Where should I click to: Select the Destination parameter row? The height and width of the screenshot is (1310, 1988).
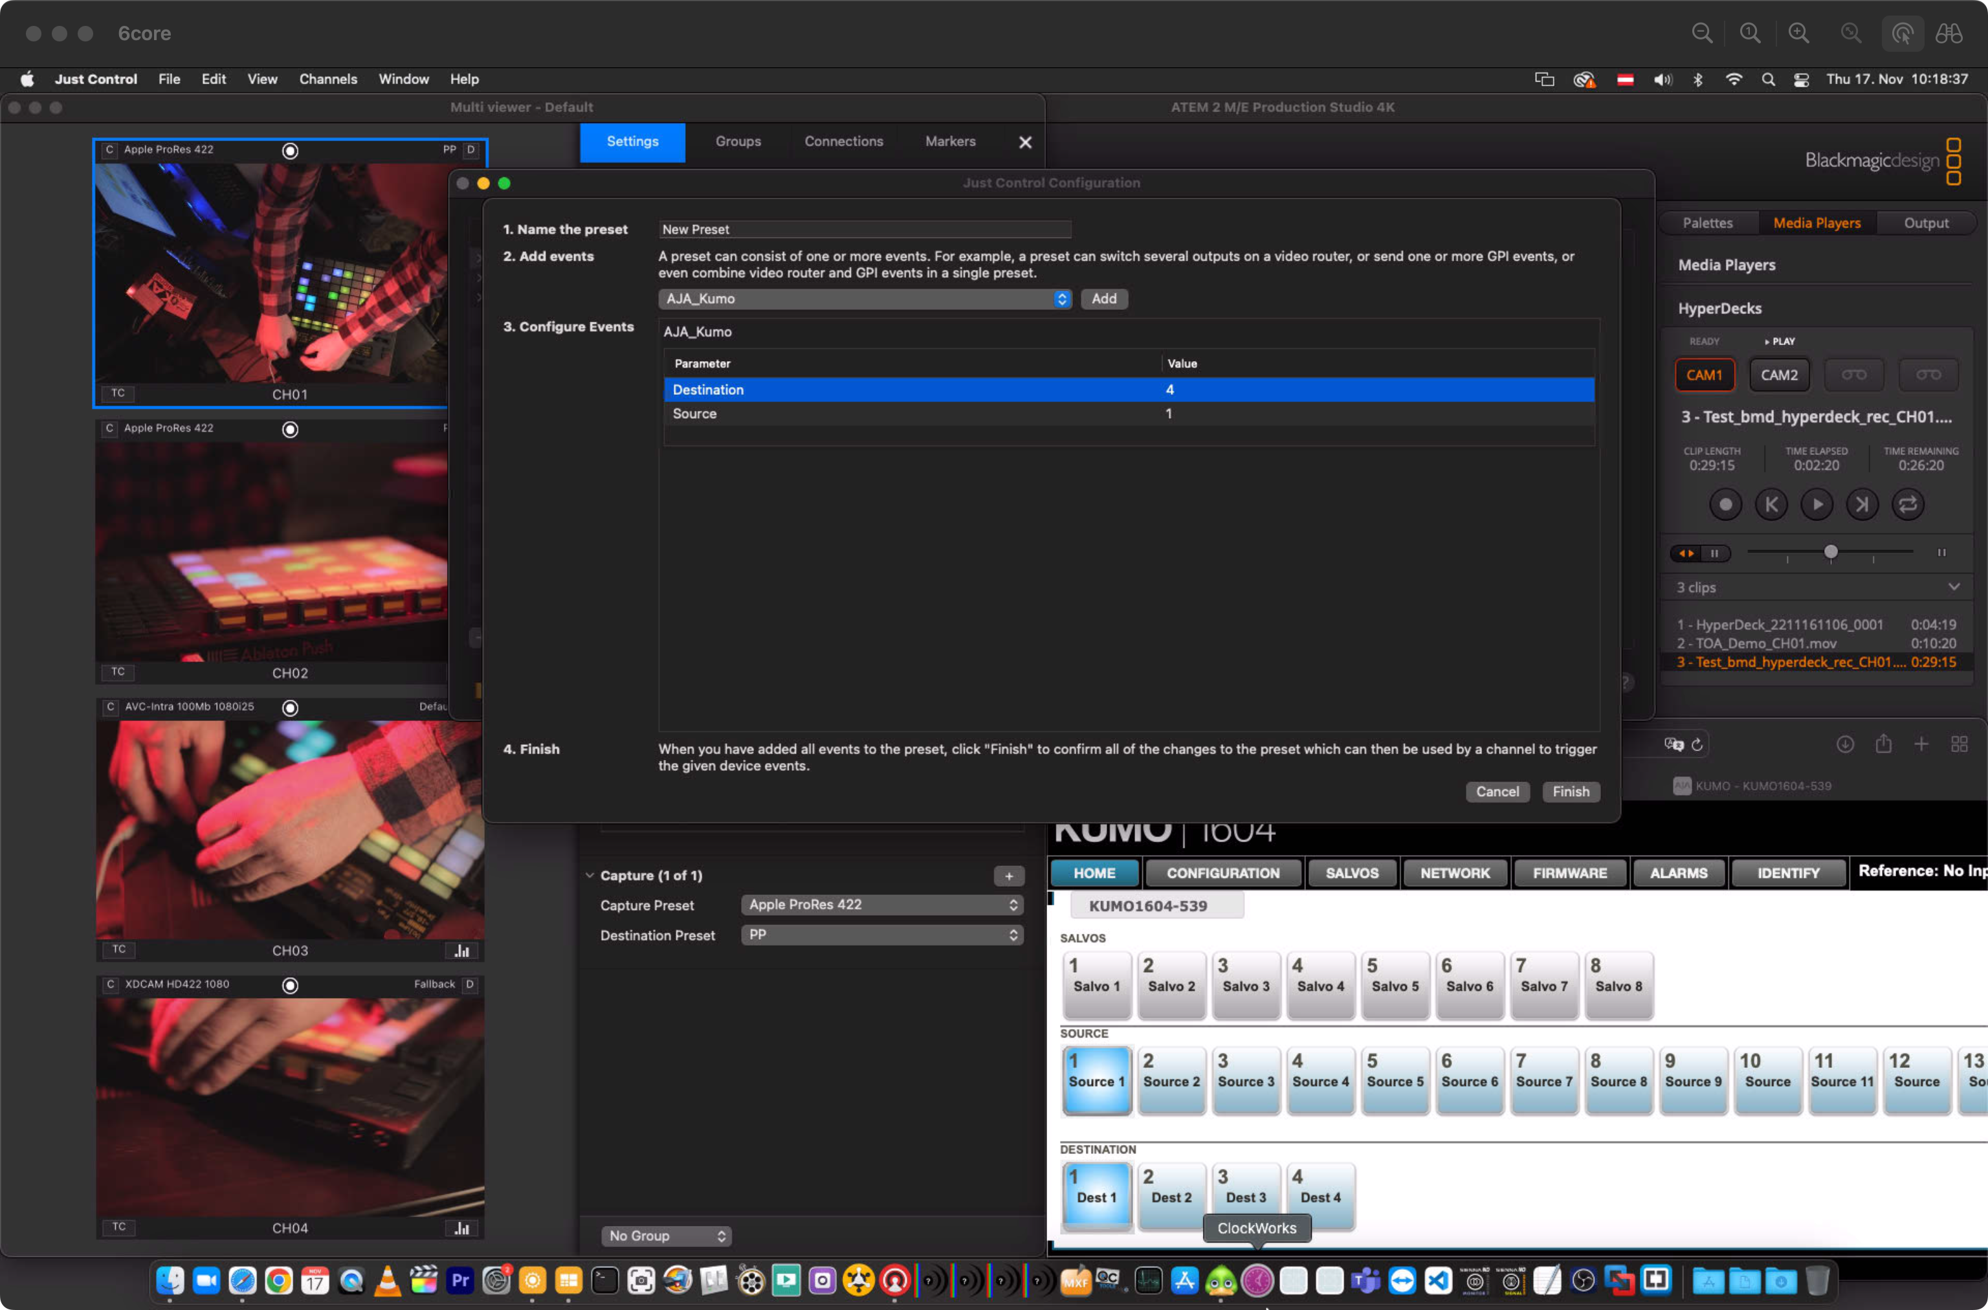pyautogui.click(x=1129, y=390)
